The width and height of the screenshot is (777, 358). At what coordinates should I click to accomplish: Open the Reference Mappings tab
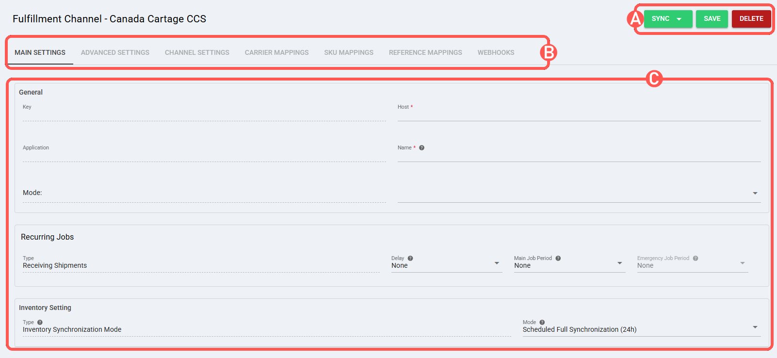coord(425,52)
